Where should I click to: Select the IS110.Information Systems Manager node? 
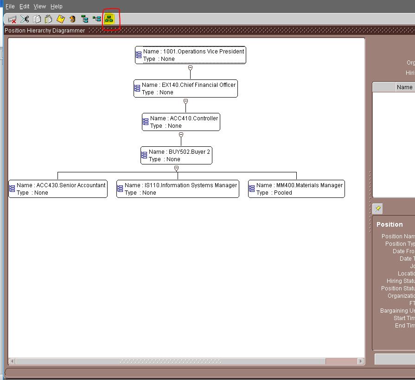178,189
